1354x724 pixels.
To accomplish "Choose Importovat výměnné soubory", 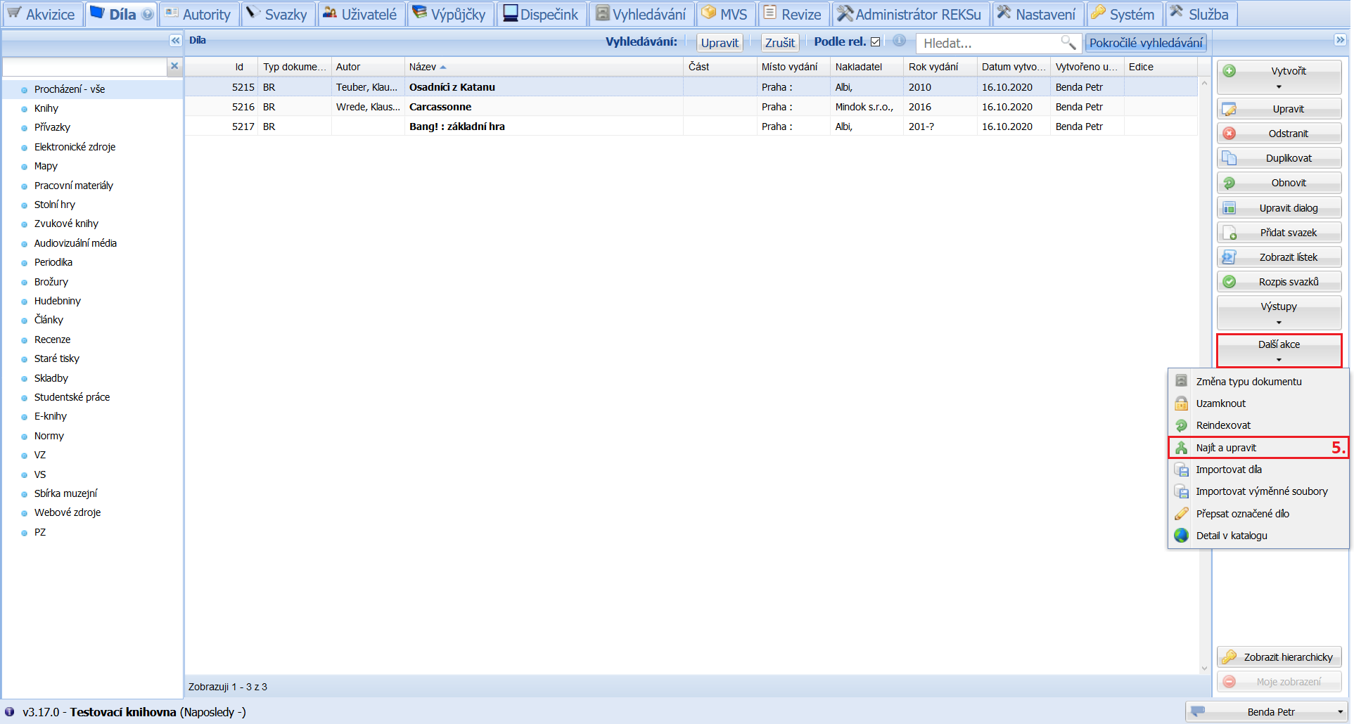I will click(1258, 491).
